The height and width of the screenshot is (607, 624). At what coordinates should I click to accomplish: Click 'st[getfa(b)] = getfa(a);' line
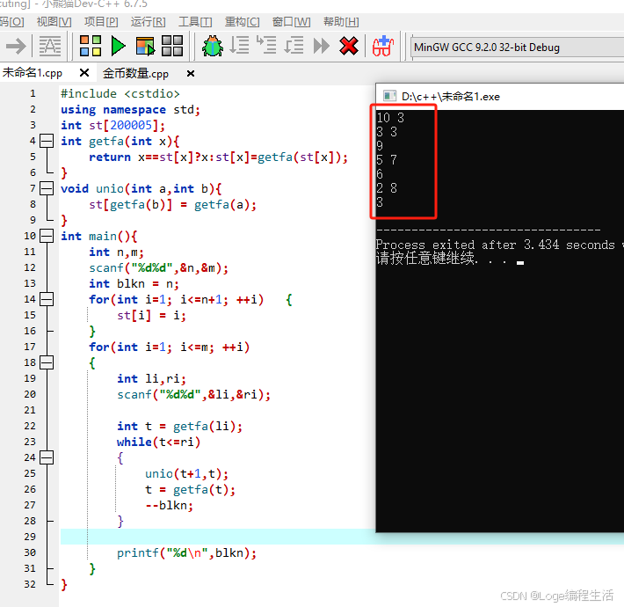click(173, 204)
